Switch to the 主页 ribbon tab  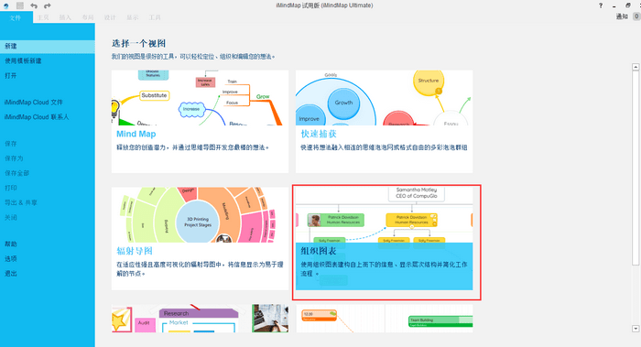tap(43, 17)
